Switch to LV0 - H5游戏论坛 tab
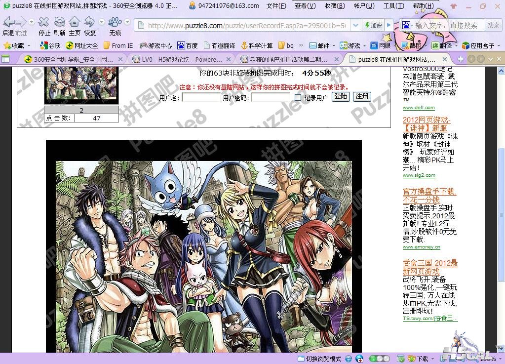505x364 pixels. pos(182,59)
